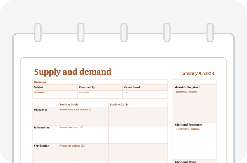Click the empty Student Guide Verification cell
Viewport: 247px width, 163px height.
tap(138, 152)
